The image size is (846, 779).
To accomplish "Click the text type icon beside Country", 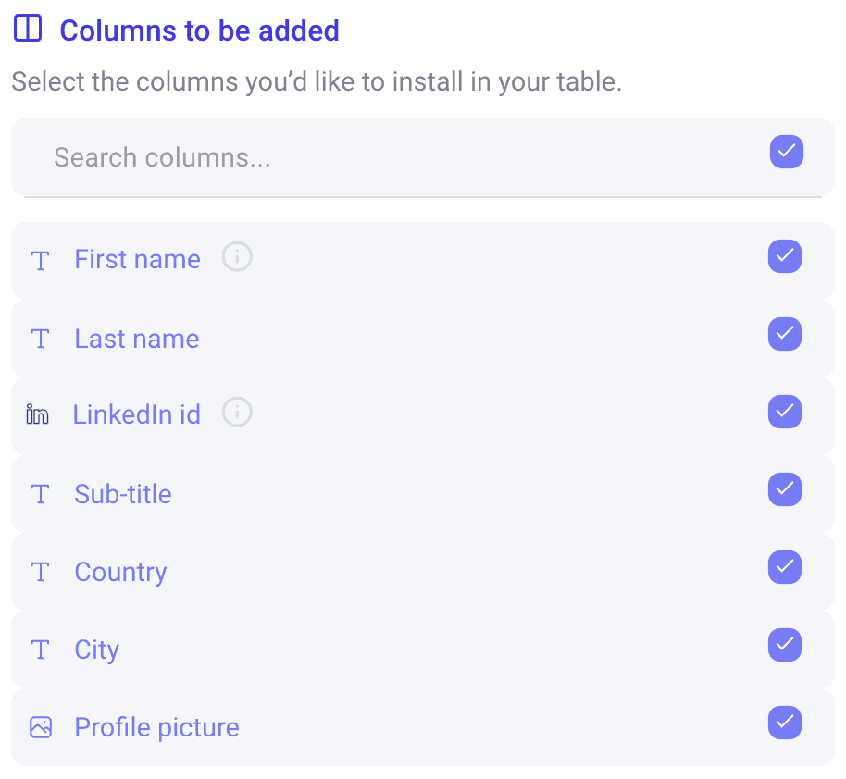I will click(40, 571).
